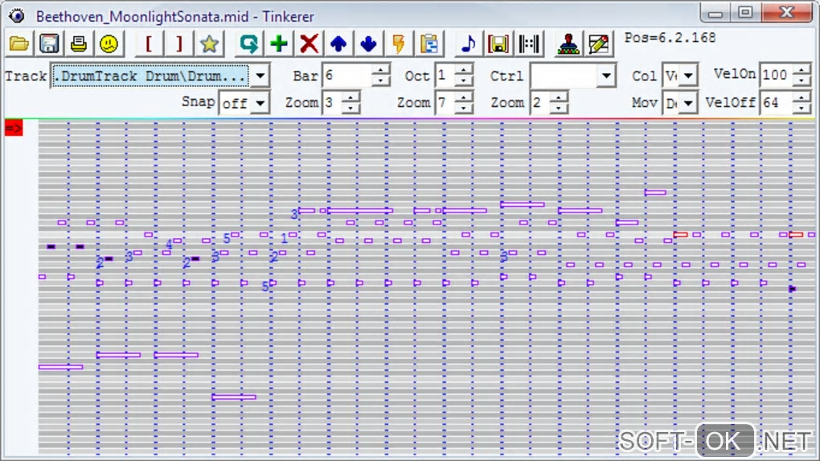Image resolution: width=820 pixels, height=461 pixels.
Task: Select the lowest long note in the roll
Action: tap(234, 397)
